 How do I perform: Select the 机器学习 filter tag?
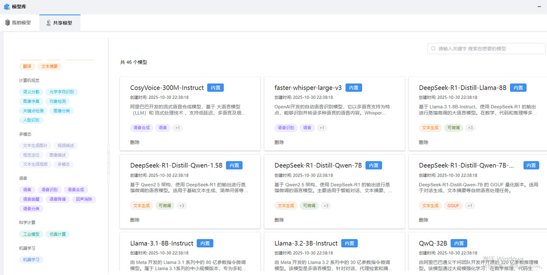(31, 260)
